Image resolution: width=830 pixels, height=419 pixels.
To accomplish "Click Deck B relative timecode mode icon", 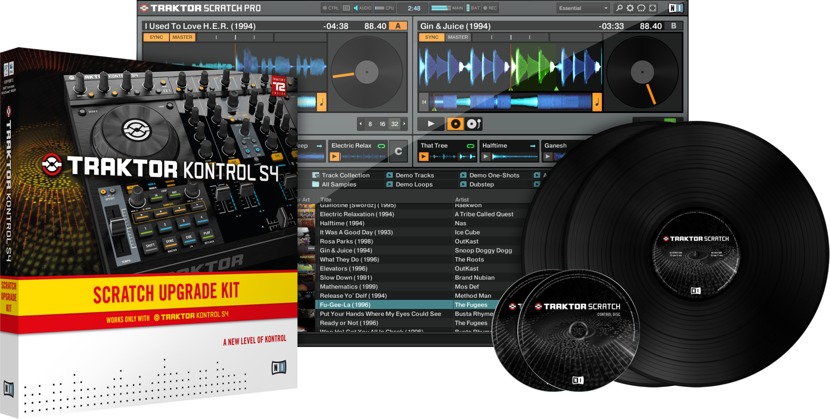I will pos(473,124).
